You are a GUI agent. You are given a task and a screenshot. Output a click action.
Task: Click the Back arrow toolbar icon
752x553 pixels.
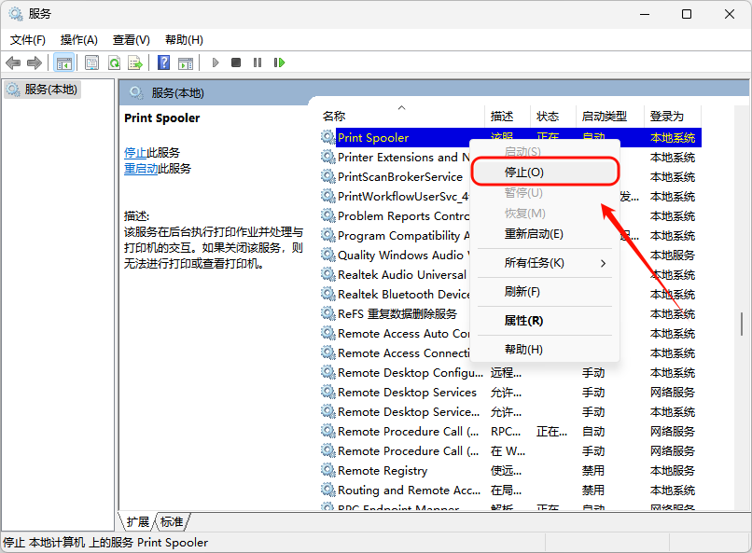coord(13,62)
